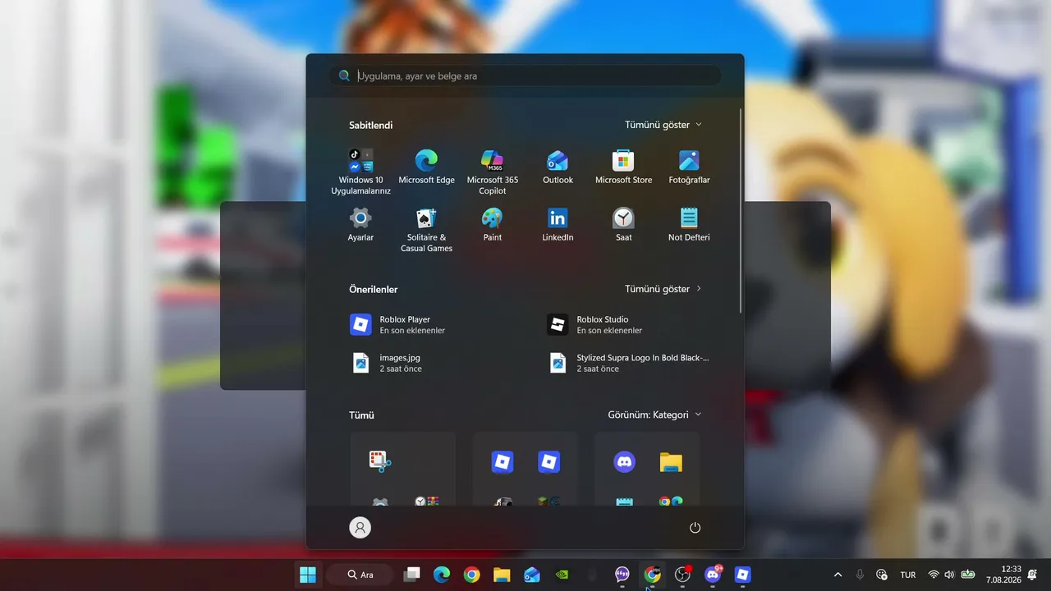Open Microsoft Edge from the taskbar
Screen dimensions: 1051x591
[x=442, y=575]
